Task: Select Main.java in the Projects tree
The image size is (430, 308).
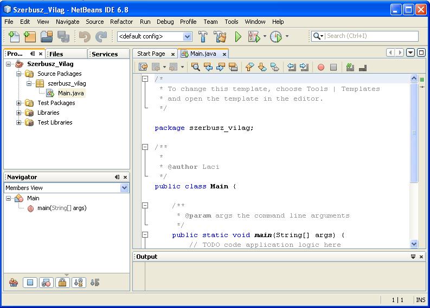Action: (x=70, y=93)
